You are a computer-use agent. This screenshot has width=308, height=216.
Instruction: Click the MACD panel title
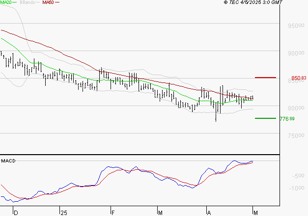point(8,161)
